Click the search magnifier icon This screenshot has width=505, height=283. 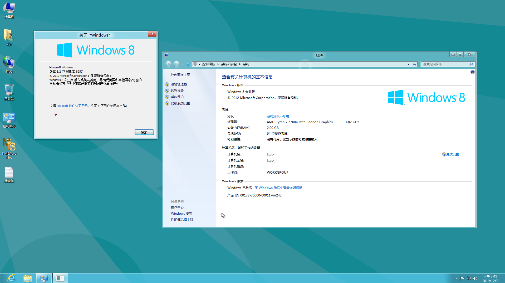point(471,64)
